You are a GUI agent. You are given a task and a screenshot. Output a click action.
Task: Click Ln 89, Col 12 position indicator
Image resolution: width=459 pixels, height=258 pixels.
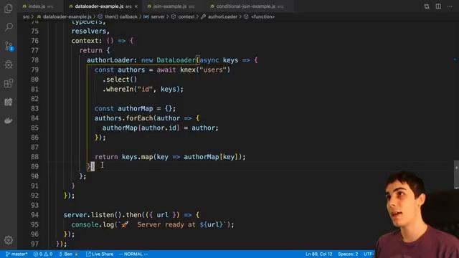(x=318, y=254)
